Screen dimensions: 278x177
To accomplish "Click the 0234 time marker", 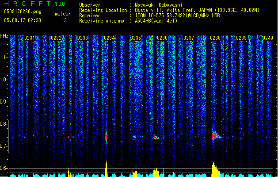I will coord(109,38).
